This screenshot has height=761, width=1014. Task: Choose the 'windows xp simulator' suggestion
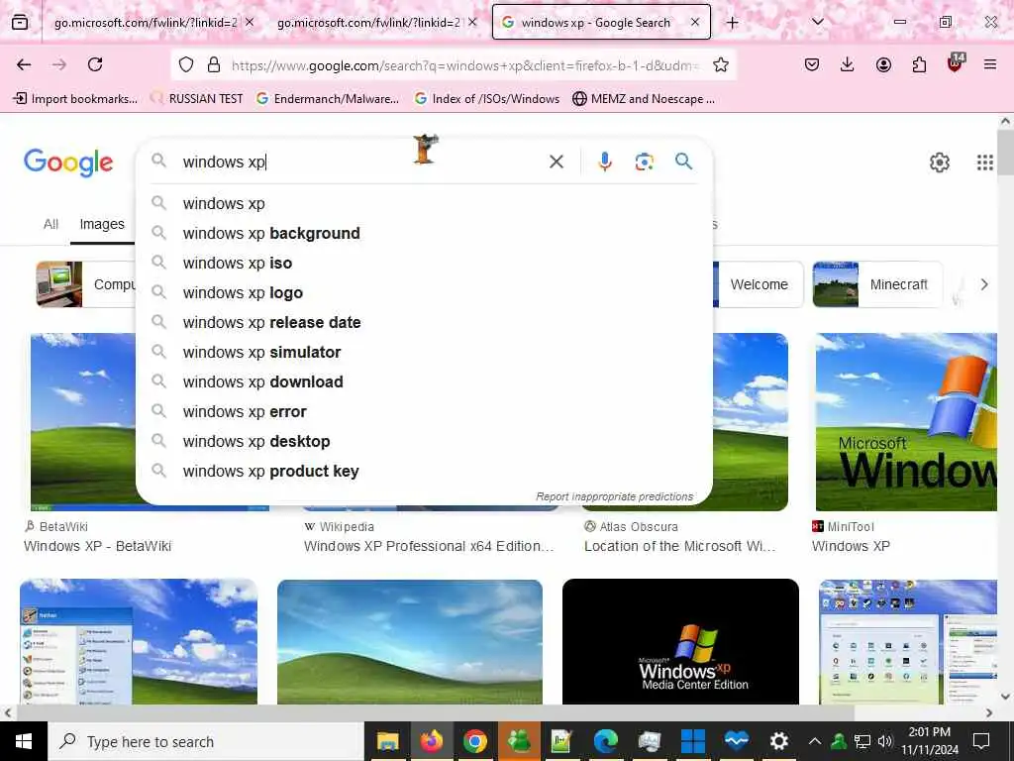click(x=424, y=352)
